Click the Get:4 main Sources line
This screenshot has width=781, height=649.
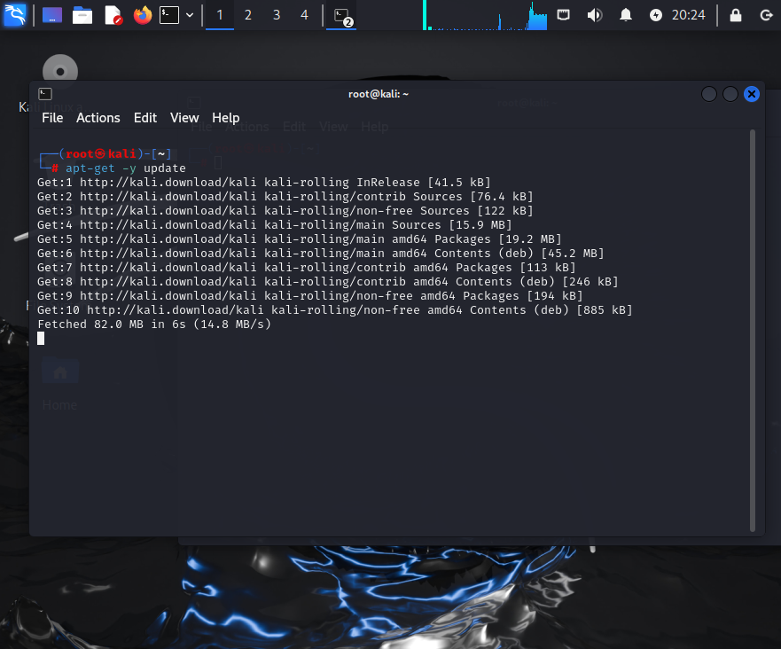point(275,225)
